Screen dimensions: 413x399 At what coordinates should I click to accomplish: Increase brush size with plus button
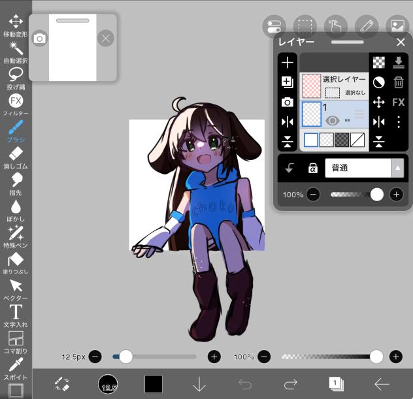[214, 357]
